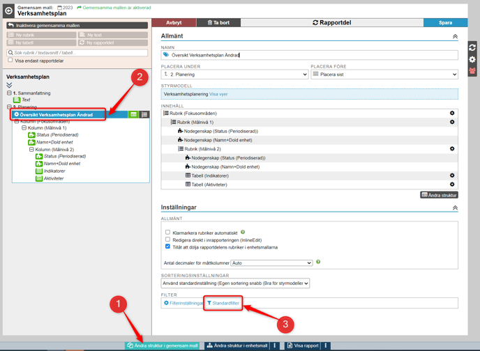Open the Standardfilter link

coord(223,304)
